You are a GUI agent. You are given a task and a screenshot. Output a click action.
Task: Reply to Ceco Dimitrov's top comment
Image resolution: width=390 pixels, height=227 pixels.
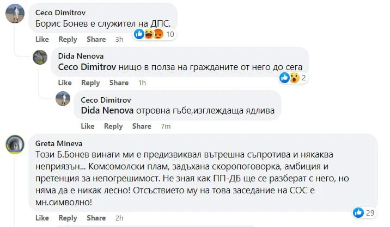(68, 39)
